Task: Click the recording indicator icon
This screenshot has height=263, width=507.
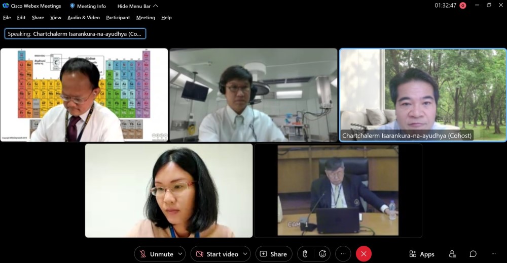Action: 462,6
